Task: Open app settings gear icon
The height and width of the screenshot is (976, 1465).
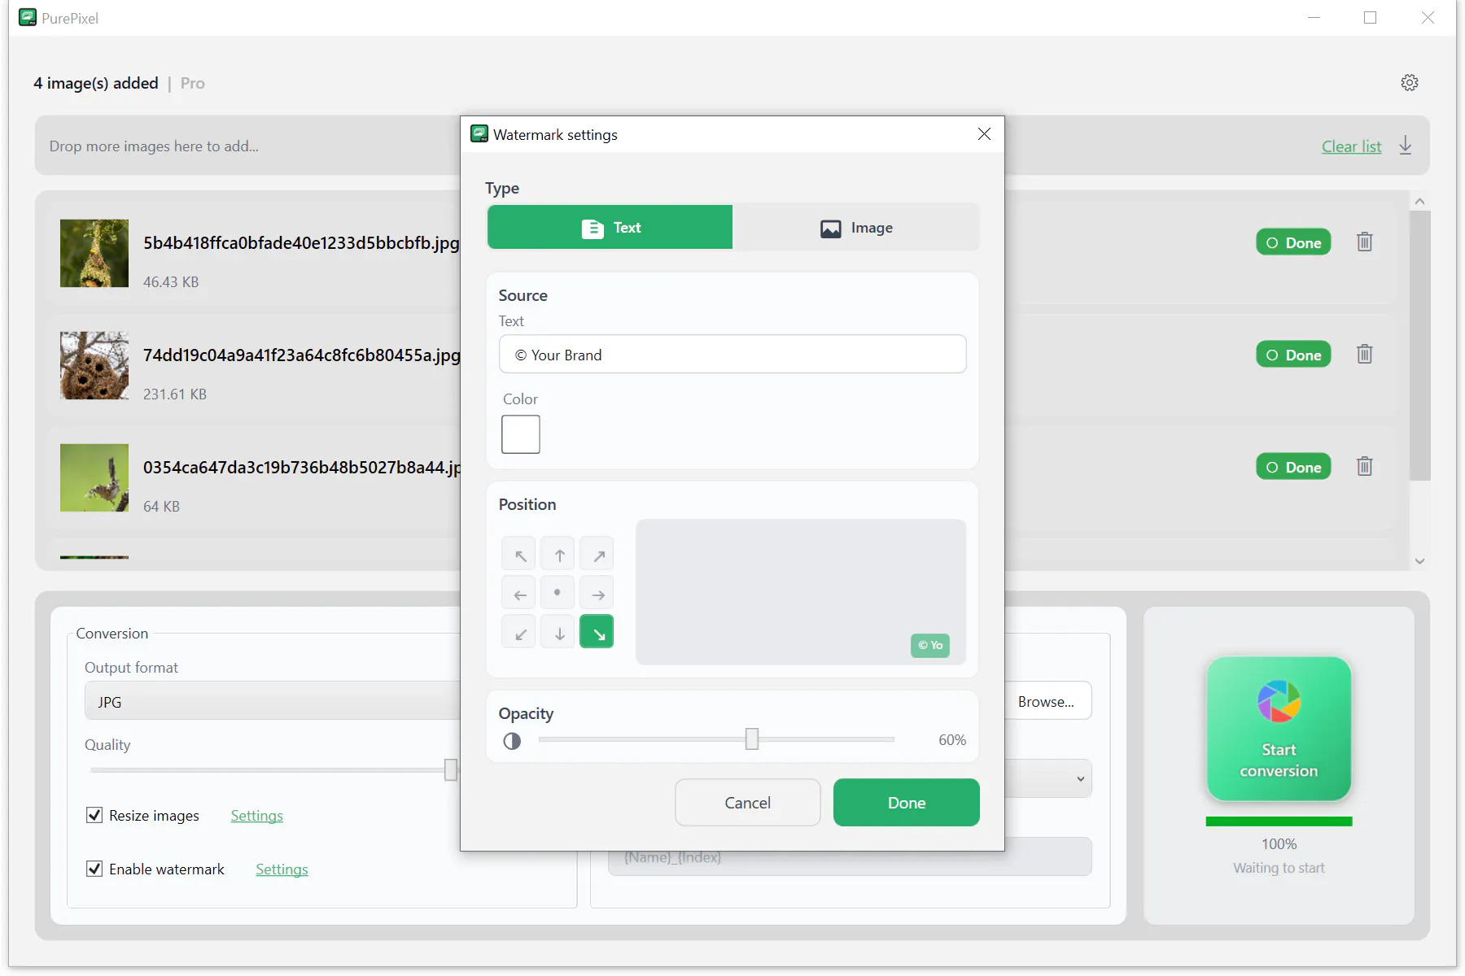Action: [x=1410, y=82]
